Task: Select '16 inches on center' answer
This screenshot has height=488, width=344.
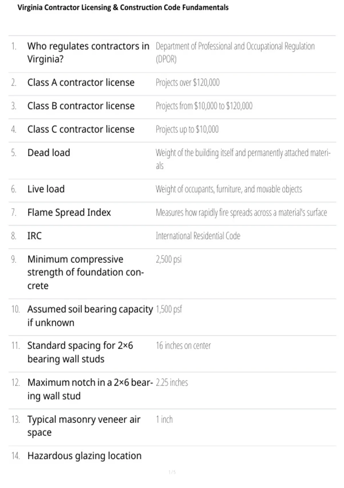Action: point(183,346)
